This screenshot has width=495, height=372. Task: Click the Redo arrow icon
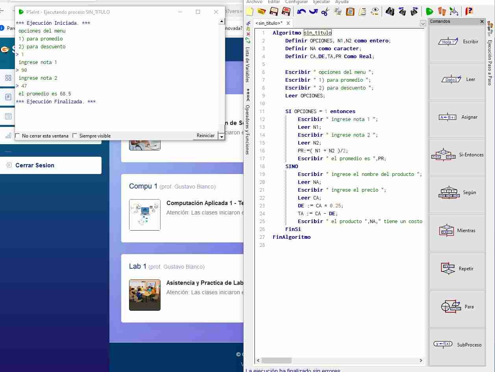click(313, 11)
